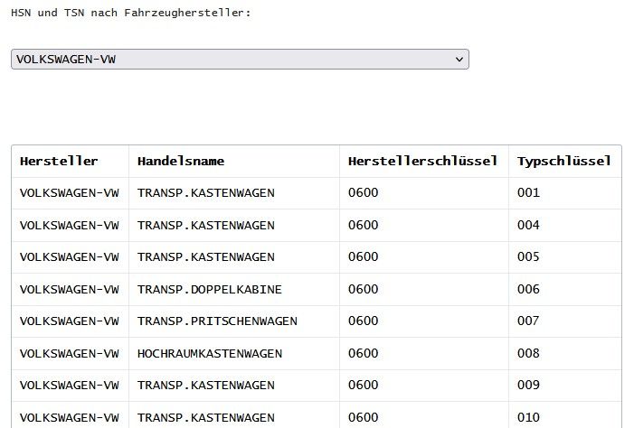Pick the Typschlüssel value 005
Screen dimensions: 634x428
point(528,257)
